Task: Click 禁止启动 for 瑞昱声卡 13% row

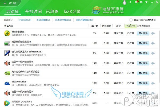Action: tap(143, 63)
